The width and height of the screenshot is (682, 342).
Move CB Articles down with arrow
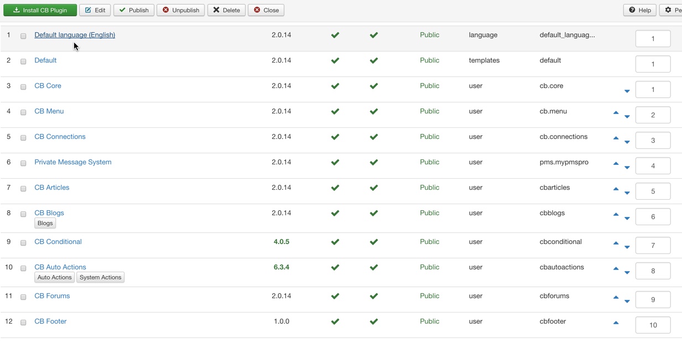[x=627, y=193]
